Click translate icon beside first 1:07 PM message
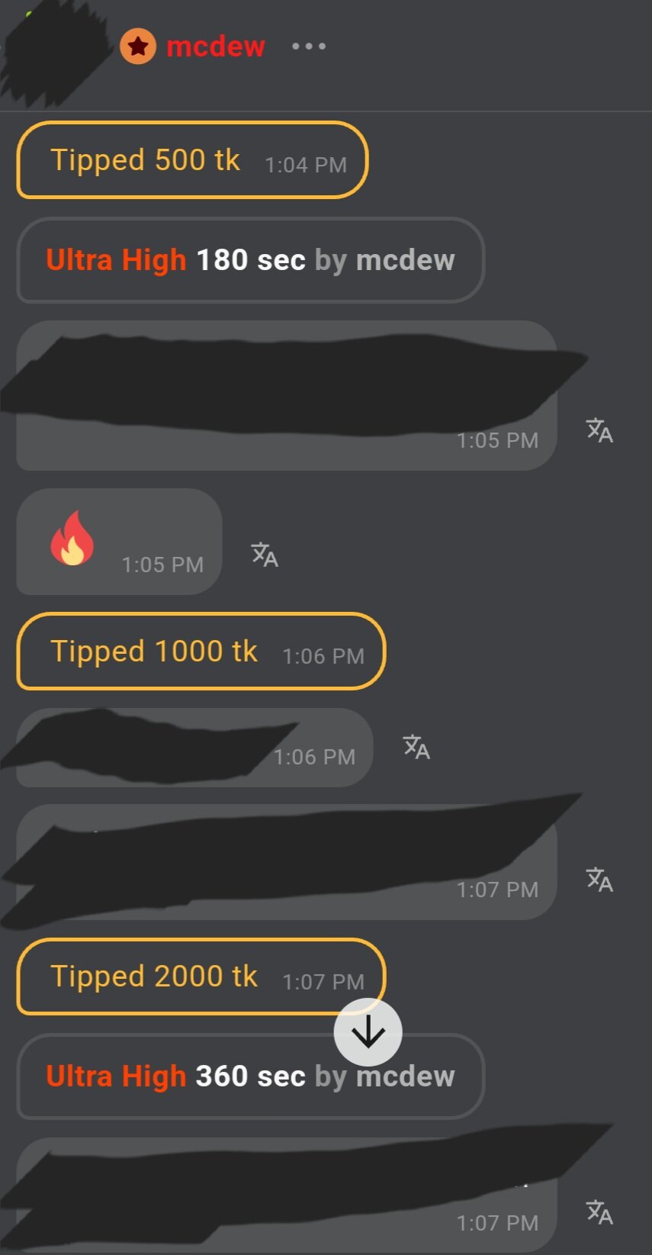Screen dimensions: 652x1255 [x=599, y=880]
